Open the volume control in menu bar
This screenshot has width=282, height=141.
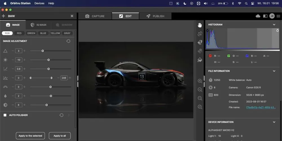point(206,3)
